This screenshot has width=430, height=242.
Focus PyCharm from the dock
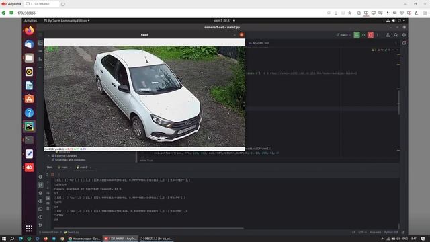coord(29,126)
